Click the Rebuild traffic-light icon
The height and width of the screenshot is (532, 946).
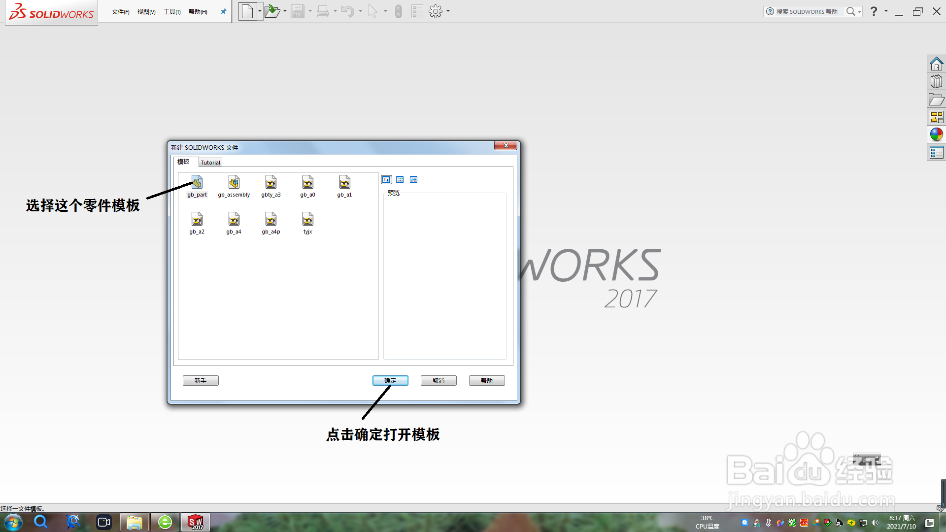pos(399,11)
